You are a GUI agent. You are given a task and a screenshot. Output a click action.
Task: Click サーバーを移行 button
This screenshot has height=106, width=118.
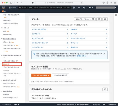60,75
